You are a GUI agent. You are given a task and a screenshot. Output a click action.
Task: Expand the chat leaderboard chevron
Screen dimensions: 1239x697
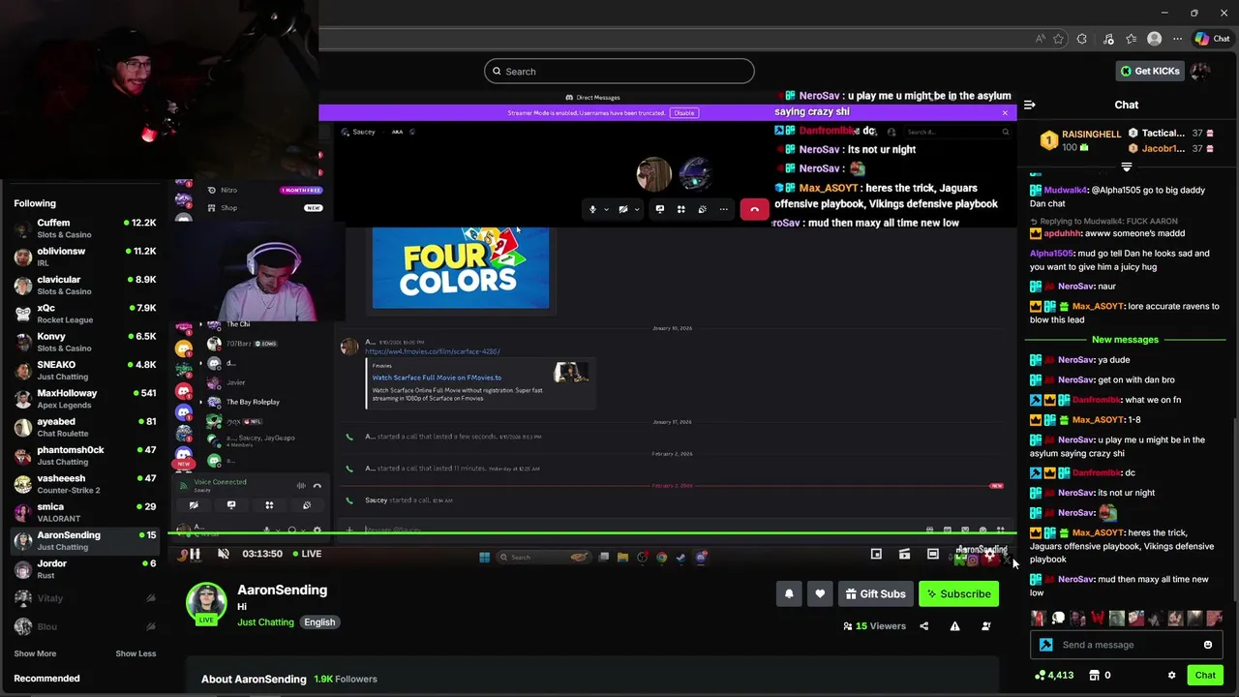1126,167
